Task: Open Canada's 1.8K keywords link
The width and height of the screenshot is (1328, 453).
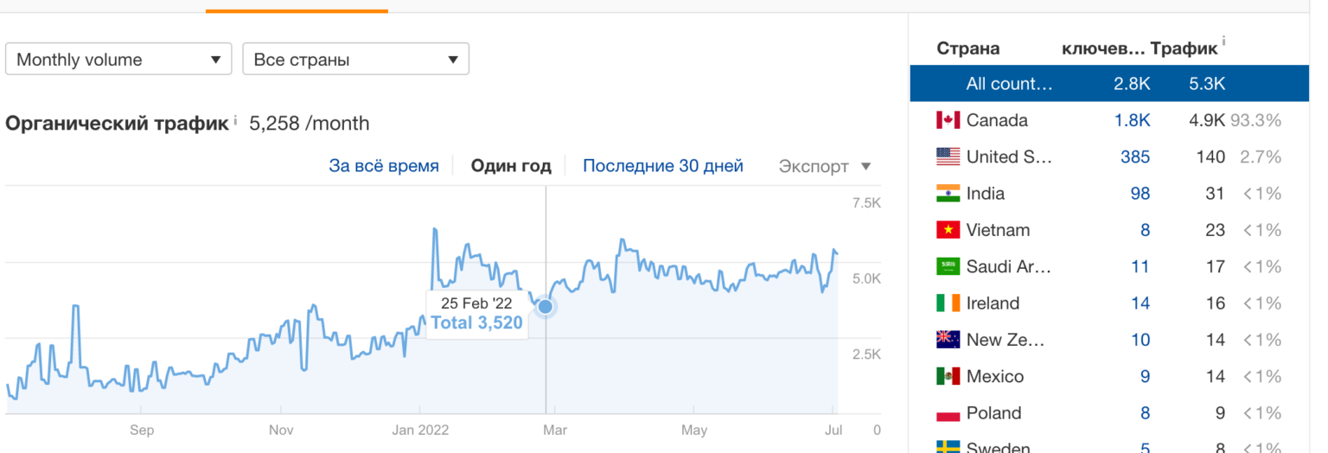Action: pos(1133,120)
